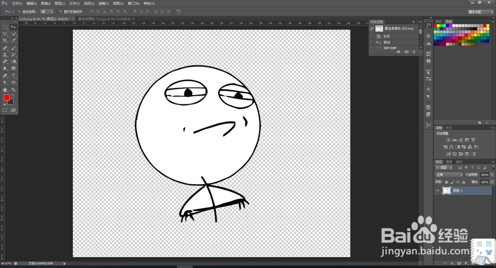The width and height of the screenshot is (496, 268).
Task: Select the Path Selection tool
Action: [5, 83]
